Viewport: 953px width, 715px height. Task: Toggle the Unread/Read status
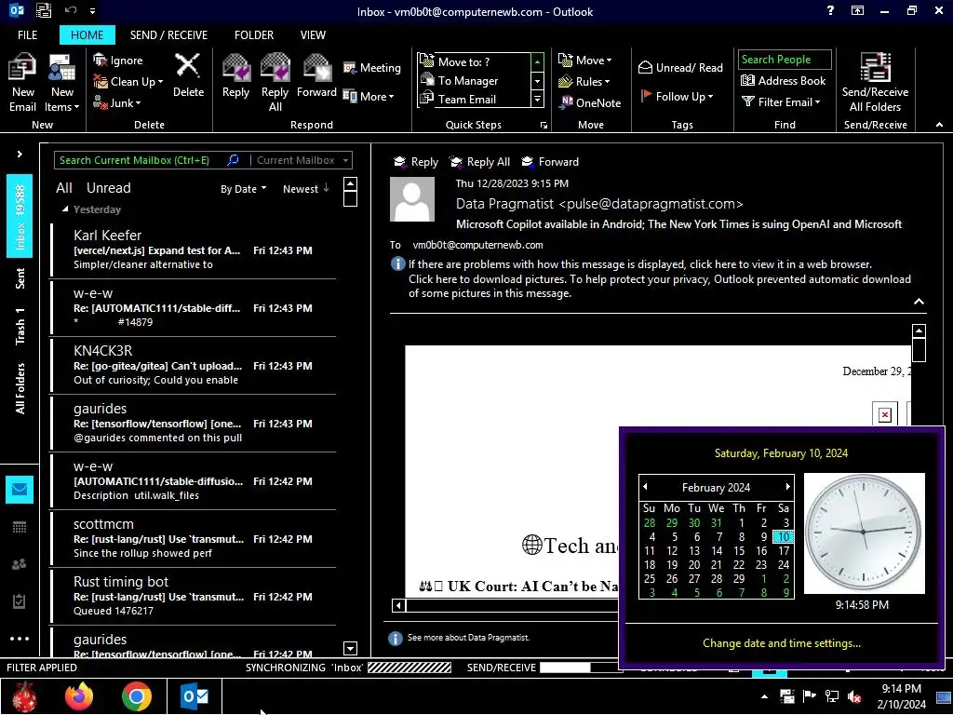(680, 67)
